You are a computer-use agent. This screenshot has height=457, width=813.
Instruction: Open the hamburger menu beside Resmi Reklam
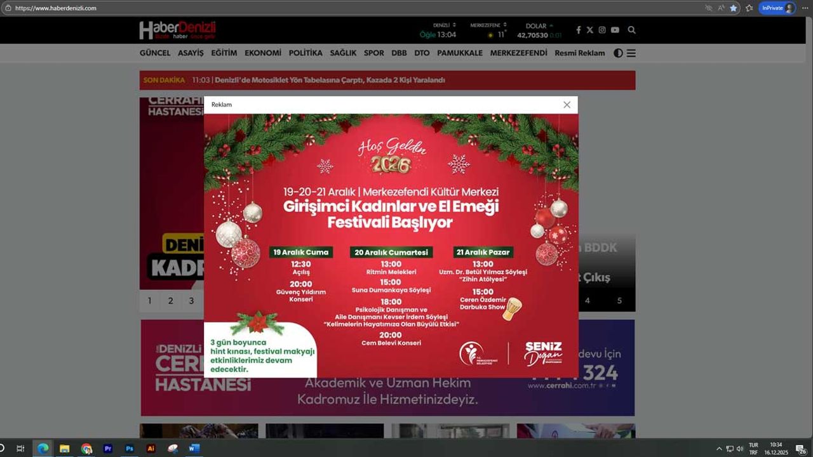coord(631,53)
